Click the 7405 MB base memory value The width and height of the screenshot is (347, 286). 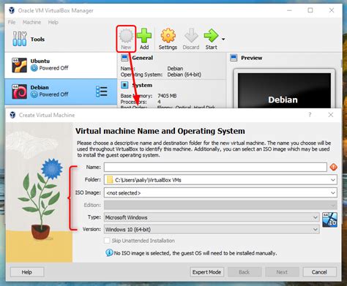167,96
